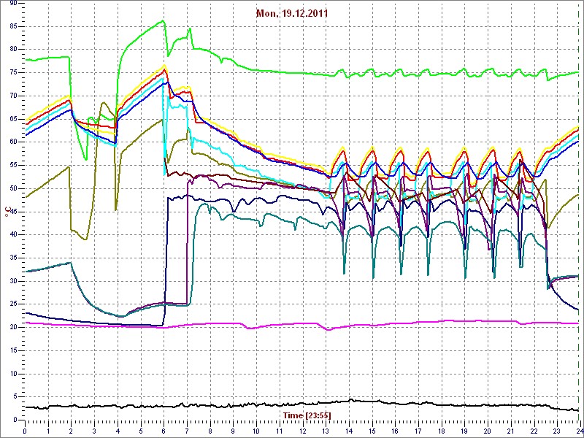Select hour 2 on the time axis
Viewport: 584px width, 438px height.
coord(71,431)
